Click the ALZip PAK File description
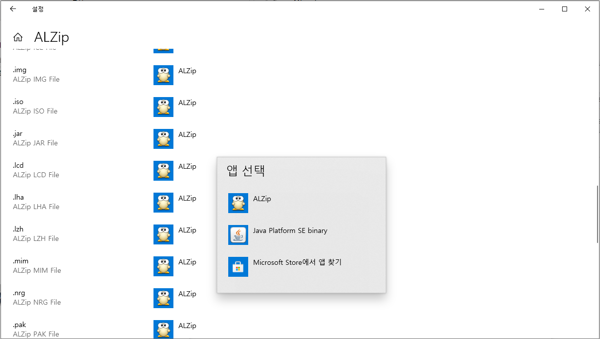This screenshot has width=600, height=339. point(36,334)
